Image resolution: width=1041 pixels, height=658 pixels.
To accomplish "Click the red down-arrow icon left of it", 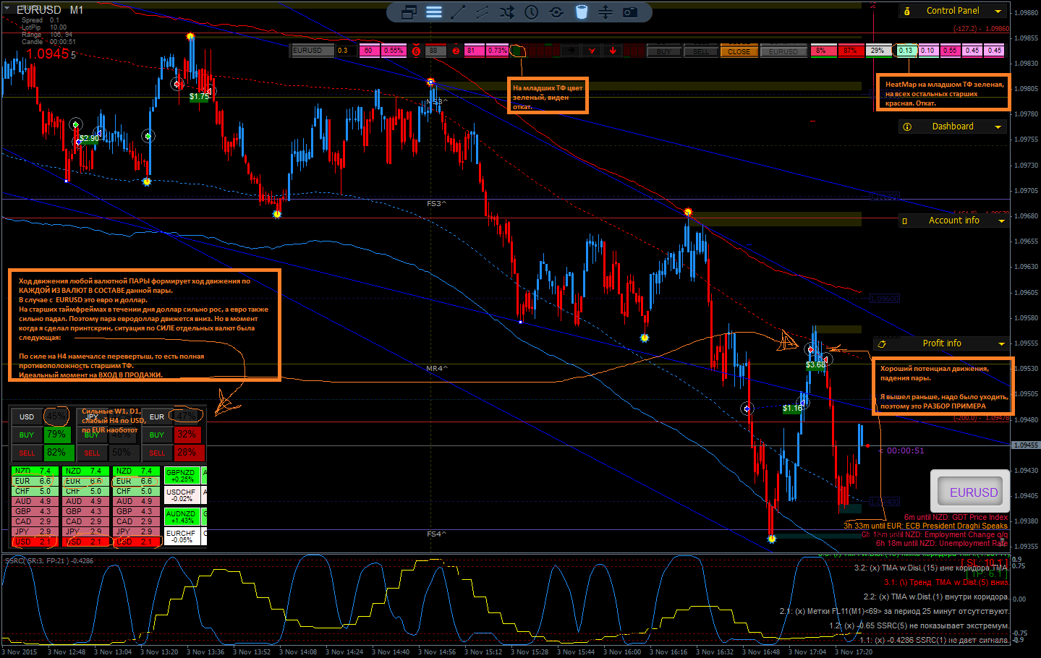I will [592, 51].
